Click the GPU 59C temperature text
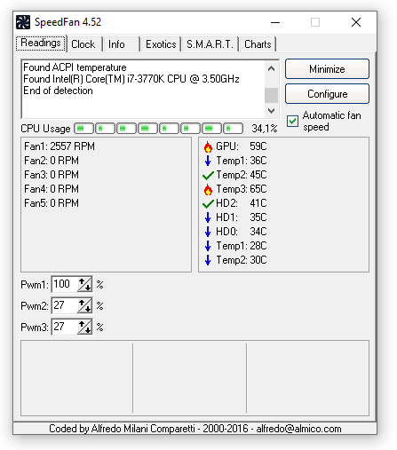 point(242,146)
